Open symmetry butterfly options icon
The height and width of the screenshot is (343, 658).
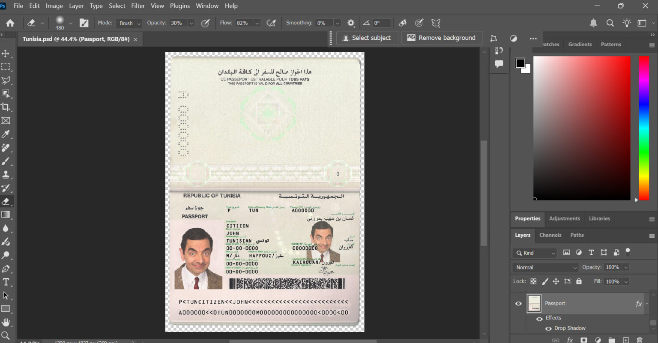[436, 23]
